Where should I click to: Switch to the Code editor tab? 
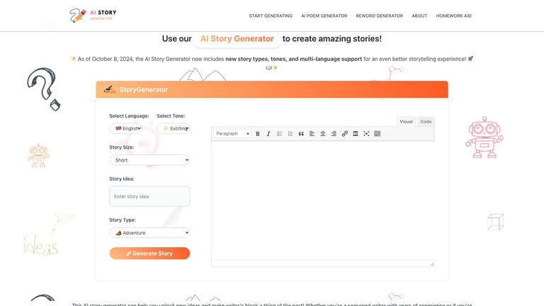[426, 121]
